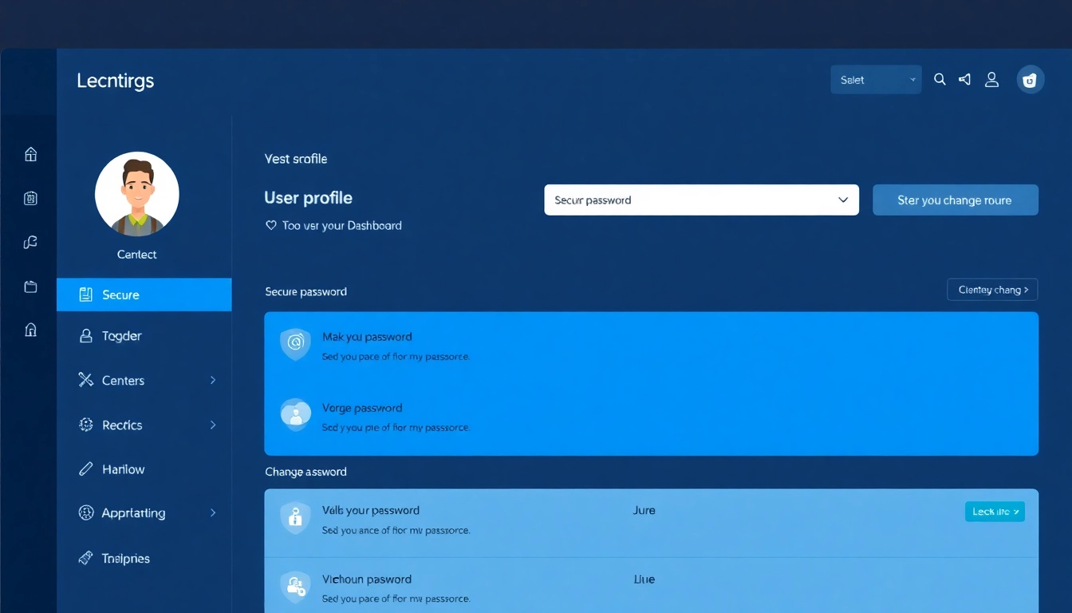Click the search magnifier icon in header
The image size is (1072, 613).
pos(940,80)
